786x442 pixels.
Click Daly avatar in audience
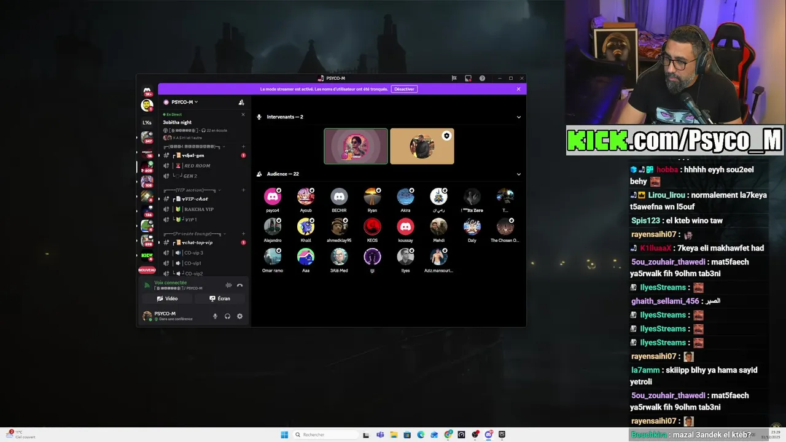click(x=472, y=227)
